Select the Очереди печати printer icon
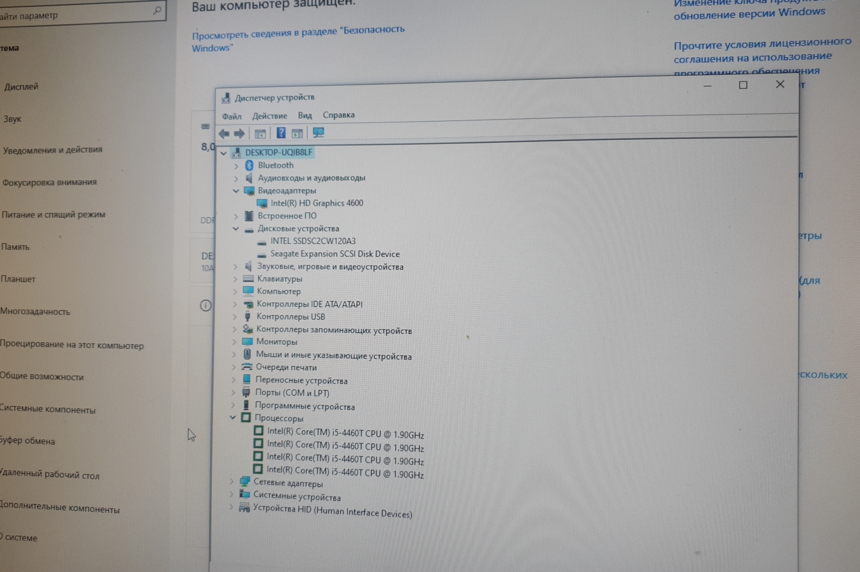Image resolution: width=860 pixels, height=572 pixels. 247,367
